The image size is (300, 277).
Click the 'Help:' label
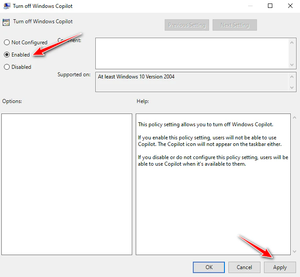tap(143, 101)
